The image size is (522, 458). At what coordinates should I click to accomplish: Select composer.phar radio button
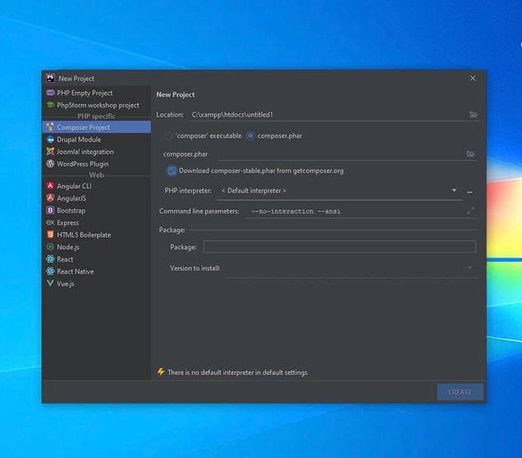[250, 135]
